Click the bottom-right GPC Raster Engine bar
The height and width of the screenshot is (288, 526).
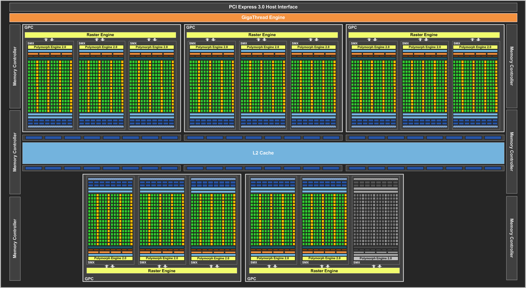click(x=324, y=271)
